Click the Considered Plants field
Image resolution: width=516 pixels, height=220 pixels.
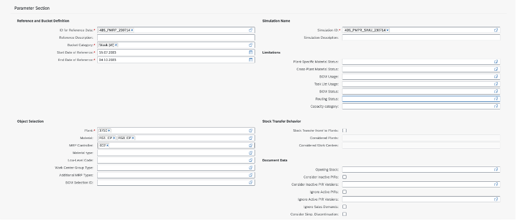click(421, 138)
